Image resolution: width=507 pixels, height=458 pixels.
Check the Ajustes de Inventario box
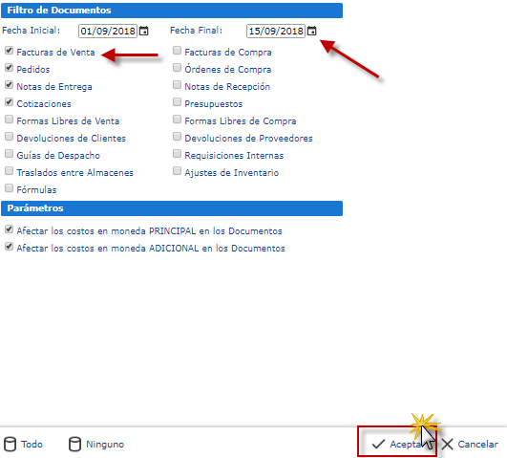[x=177, y=171]
